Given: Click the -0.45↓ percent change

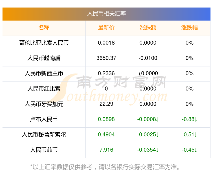Looking at the screenshot, I should click(189, 150).
